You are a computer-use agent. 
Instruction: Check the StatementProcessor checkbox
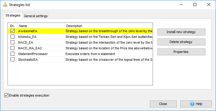coord(13,54)
